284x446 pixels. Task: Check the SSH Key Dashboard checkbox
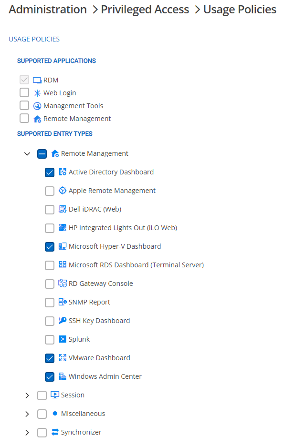pyautogui.click(x=50, y=321)
